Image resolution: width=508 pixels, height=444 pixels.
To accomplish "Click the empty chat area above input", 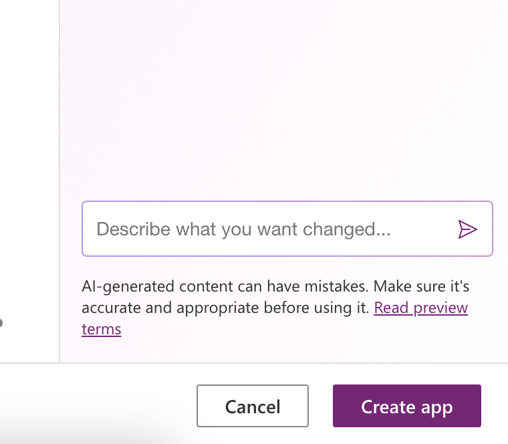I will pos(283,97).
